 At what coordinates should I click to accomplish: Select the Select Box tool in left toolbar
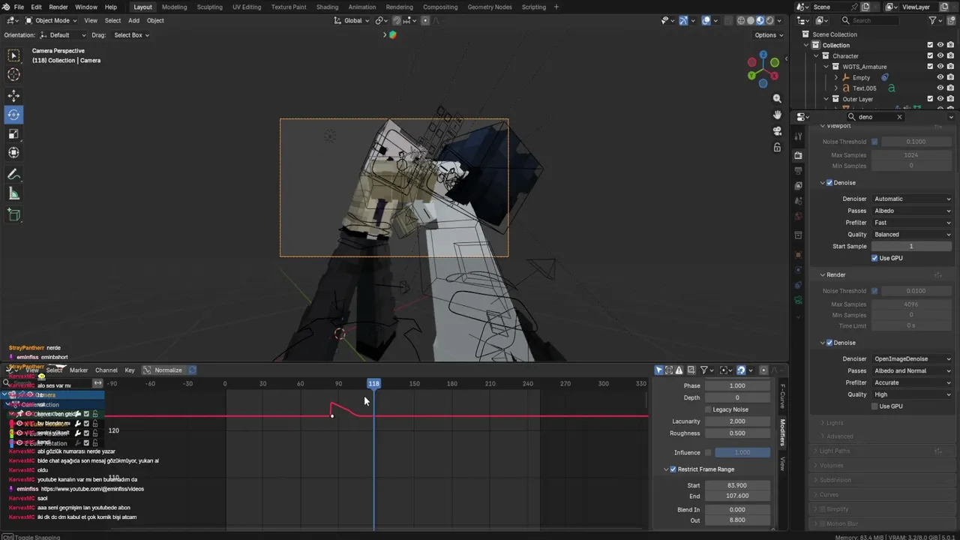(13, 55)
